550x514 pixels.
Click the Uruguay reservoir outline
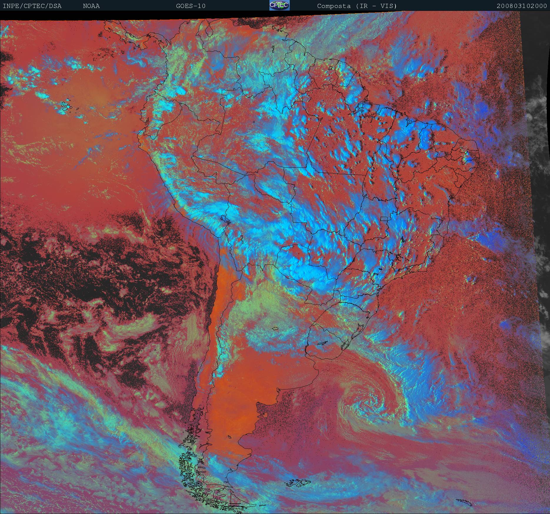(x=323, y=342)
